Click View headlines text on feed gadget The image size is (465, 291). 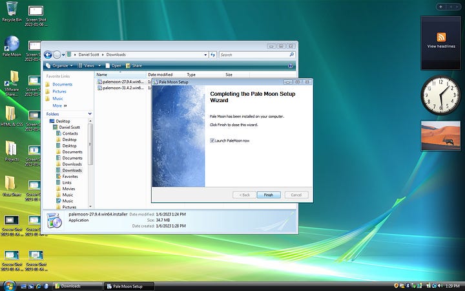(x=441, y=47)
